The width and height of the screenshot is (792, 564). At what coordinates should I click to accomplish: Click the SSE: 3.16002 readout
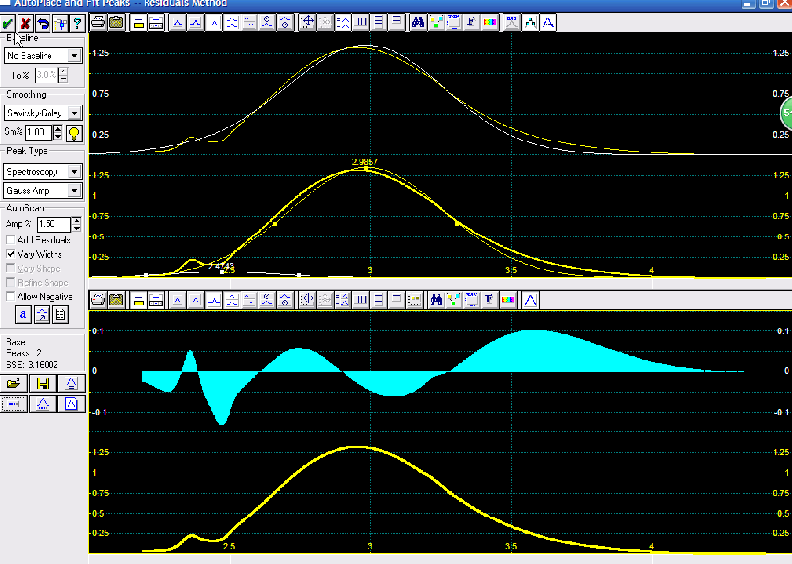(32, 364)
